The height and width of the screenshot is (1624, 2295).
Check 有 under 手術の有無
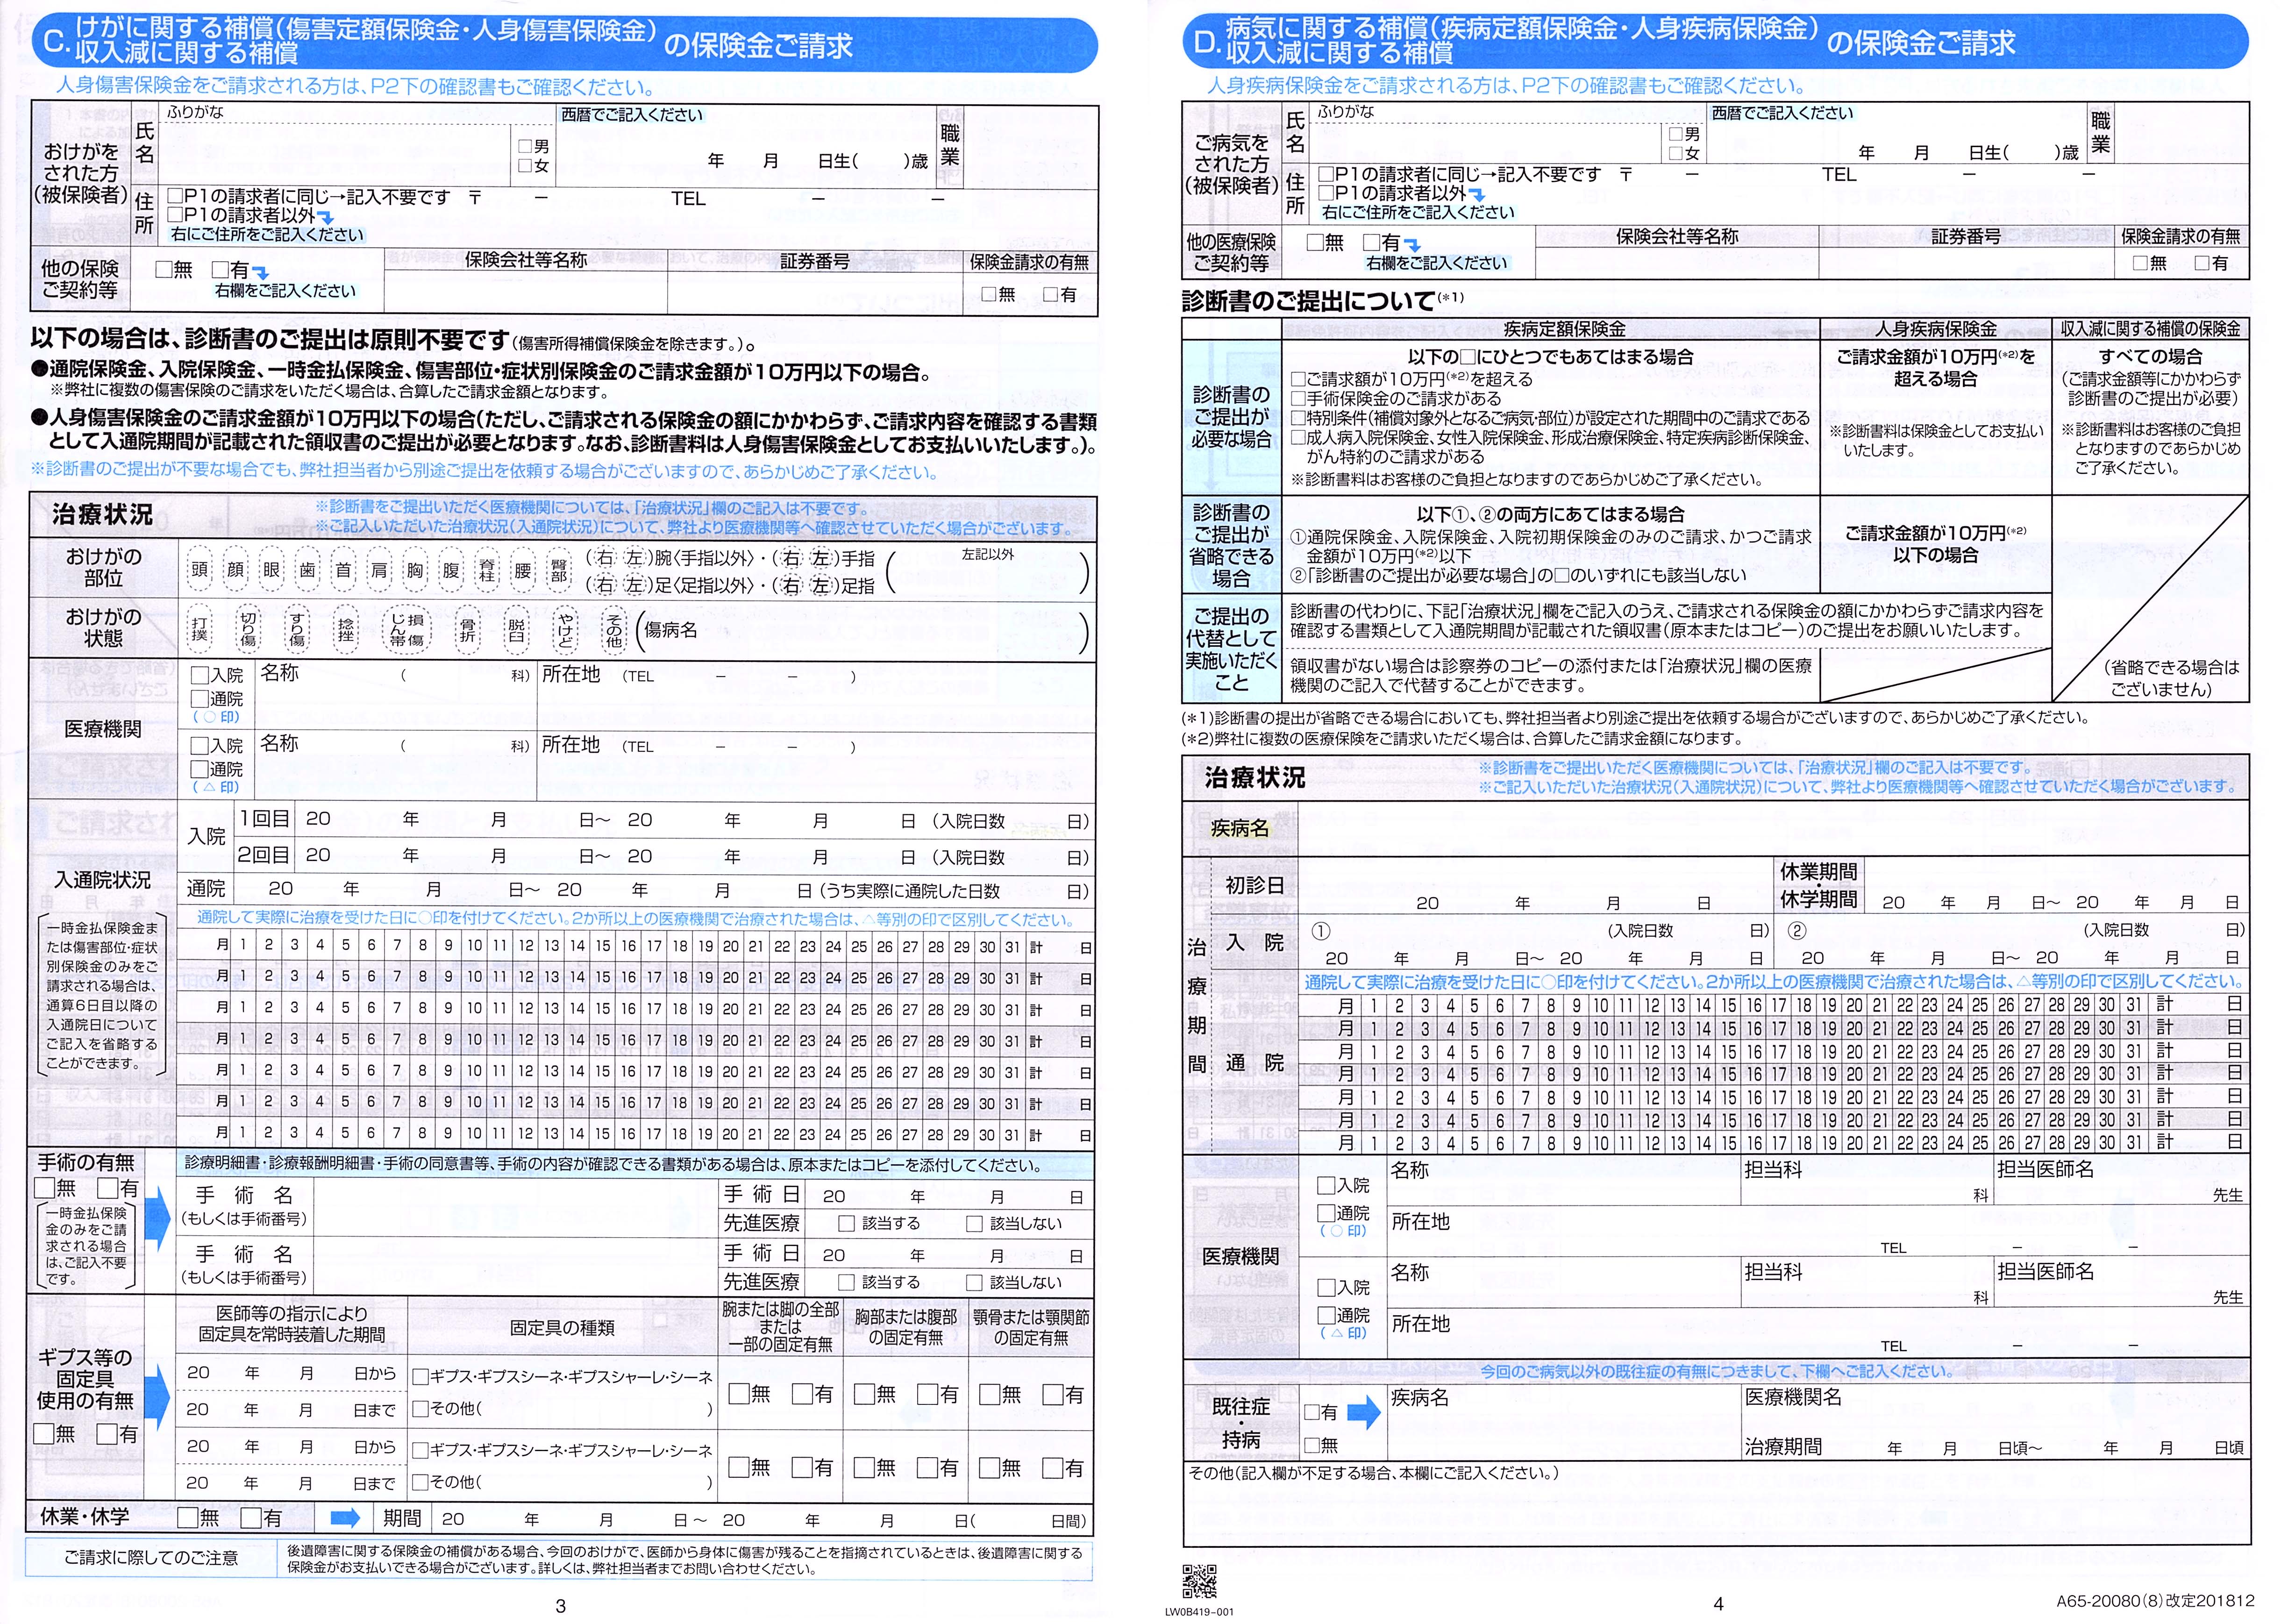[107, 1188]
